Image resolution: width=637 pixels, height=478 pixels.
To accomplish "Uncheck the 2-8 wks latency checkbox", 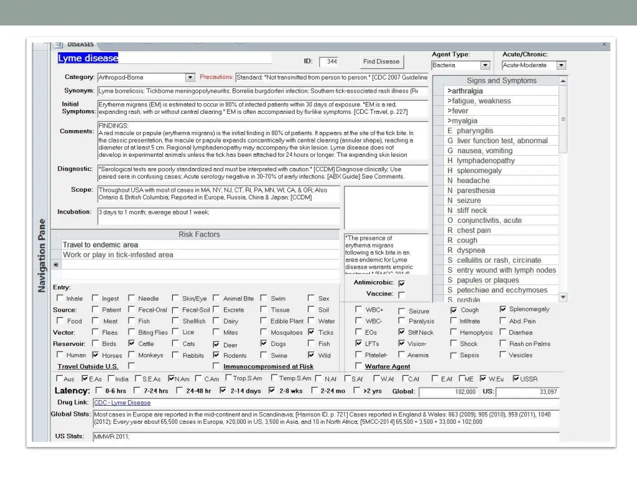I will [x=272, y=390].
